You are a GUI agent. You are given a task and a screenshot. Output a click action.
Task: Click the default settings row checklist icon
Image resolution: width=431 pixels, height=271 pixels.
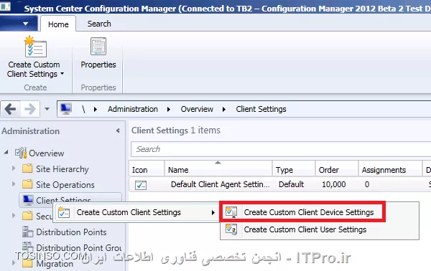pos(141,185)
